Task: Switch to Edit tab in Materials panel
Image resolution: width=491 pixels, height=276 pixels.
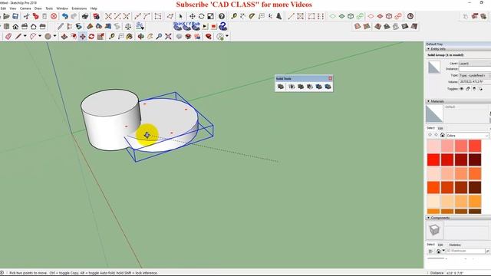Action: (440, 128)
